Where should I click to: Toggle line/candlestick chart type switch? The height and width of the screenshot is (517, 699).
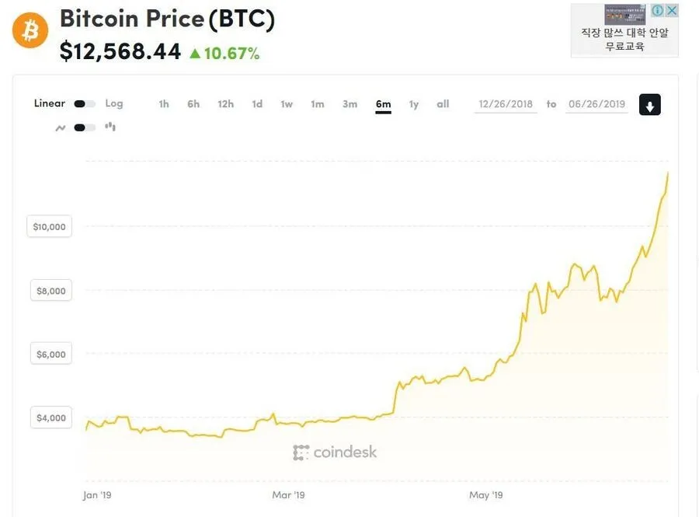[84, 128]
